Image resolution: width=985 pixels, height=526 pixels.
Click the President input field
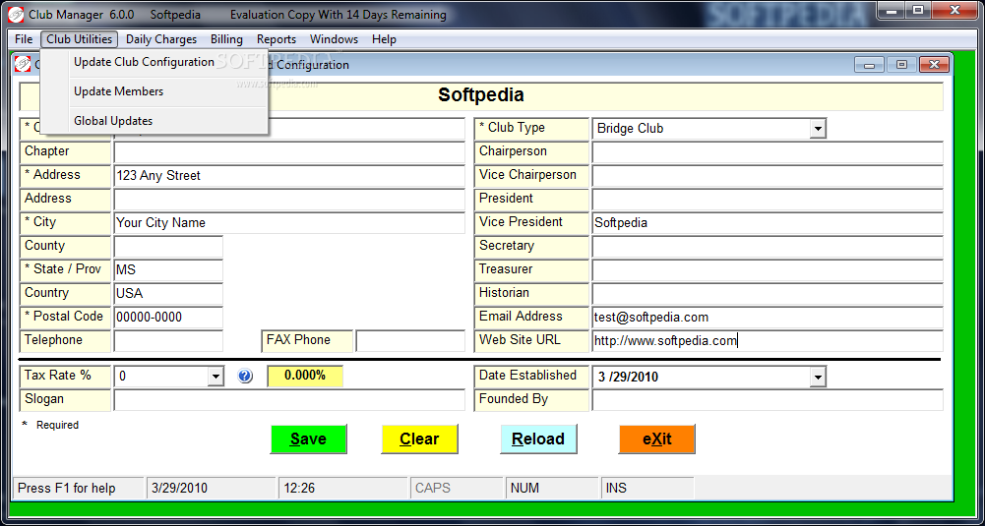[768, 199]
